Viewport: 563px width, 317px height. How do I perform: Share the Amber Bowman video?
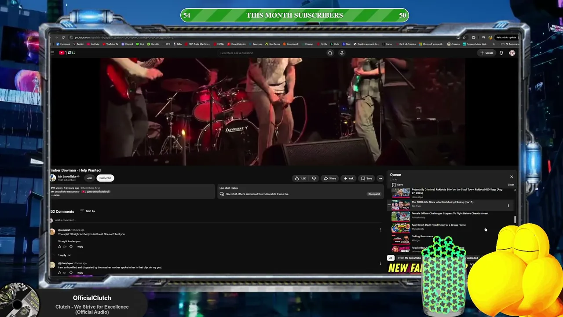pos(330,178)
